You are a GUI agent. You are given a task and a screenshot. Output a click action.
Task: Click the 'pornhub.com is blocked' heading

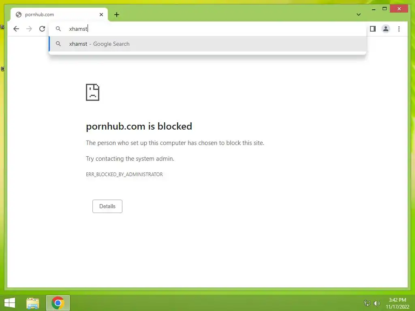(x=139, y=126)
